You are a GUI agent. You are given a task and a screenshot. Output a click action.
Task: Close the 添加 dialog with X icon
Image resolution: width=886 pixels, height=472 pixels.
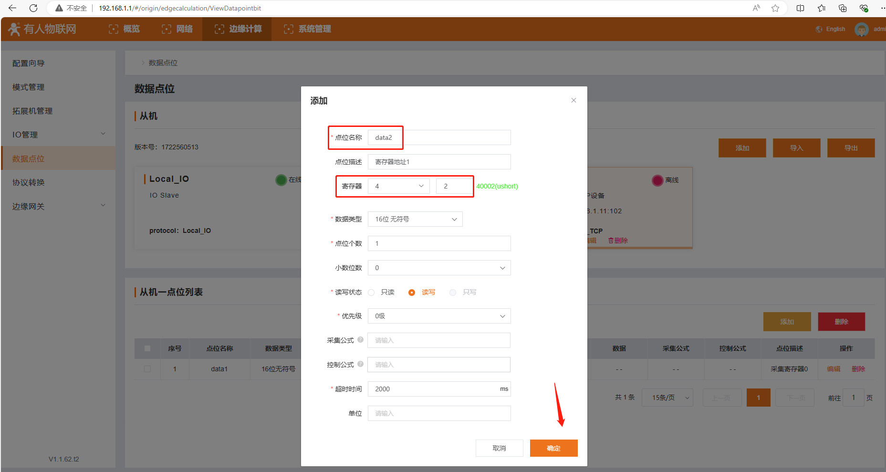point(573,100)
